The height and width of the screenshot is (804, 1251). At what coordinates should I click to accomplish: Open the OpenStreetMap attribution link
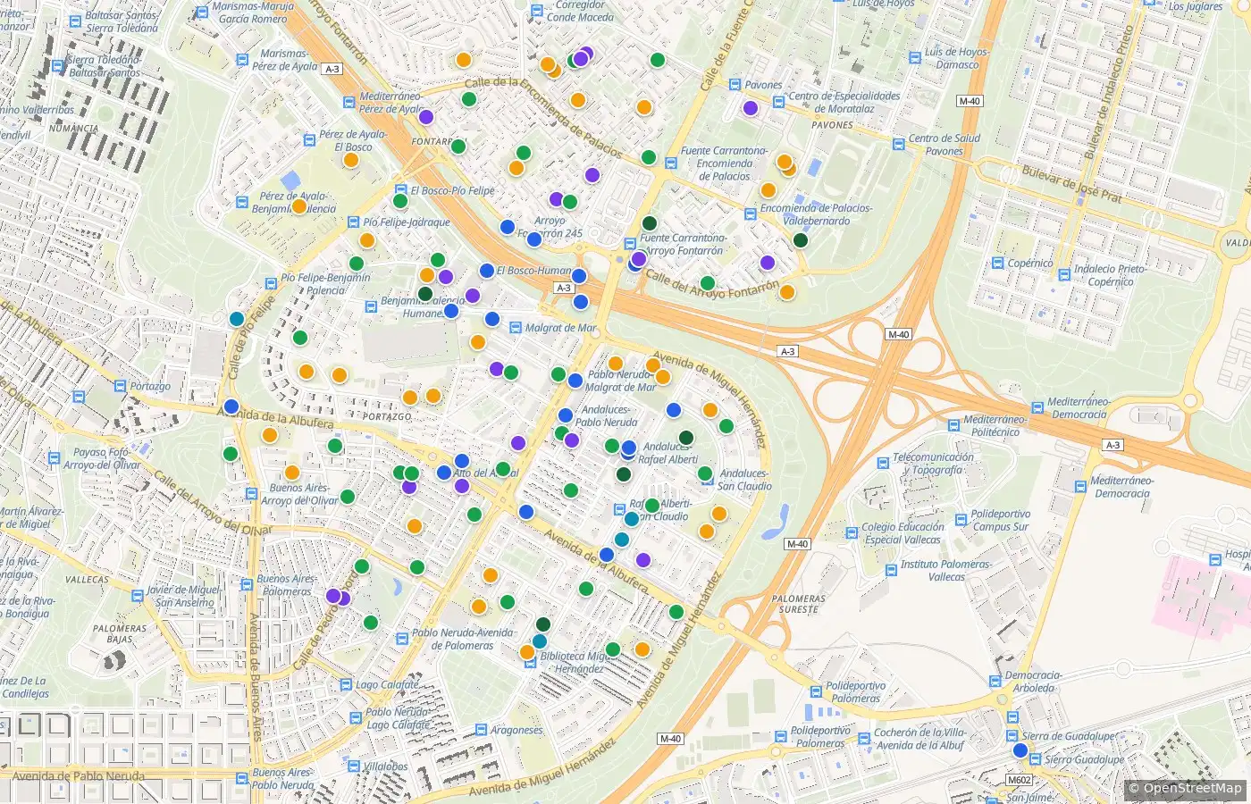coord(1192,788)
